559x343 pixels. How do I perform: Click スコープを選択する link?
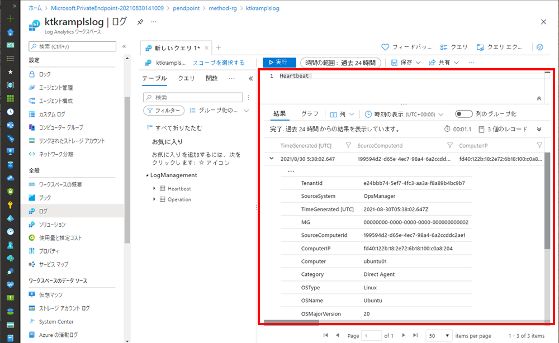(x=219, y=63)
